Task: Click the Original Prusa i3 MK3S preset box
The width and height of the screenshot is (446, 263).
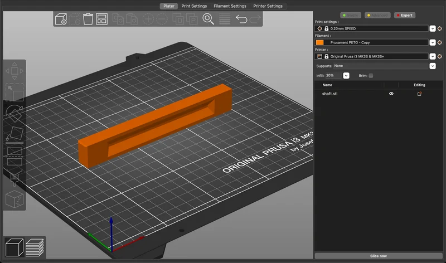Action: point(371,56)
